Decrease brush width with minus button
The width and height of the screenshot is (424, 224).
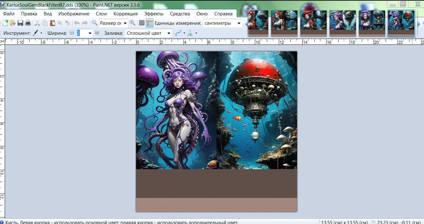click(x=72, y=33)
